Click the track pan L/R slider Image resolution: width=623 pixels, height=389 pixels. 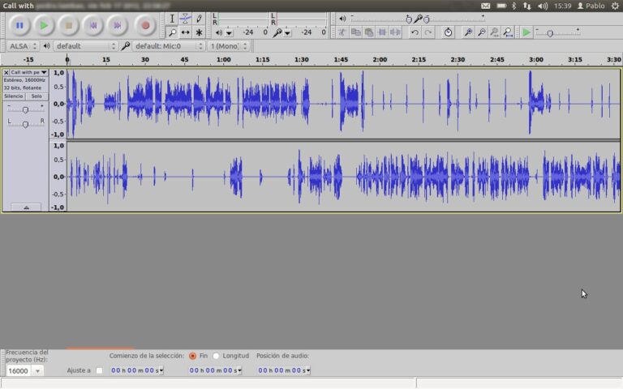point(25,123)
